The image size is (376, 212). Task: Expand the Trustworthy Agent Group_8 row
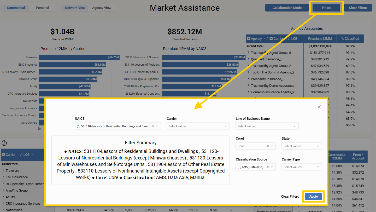point(249,53)
